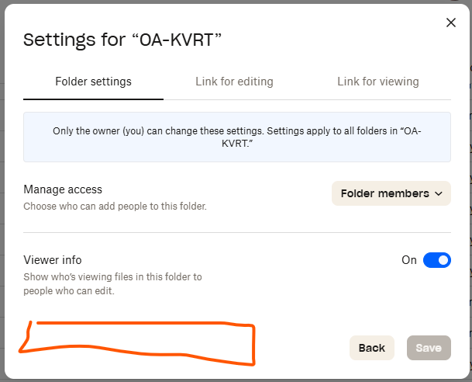
Task: Go back with the Back button
Action: 372,348
